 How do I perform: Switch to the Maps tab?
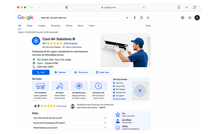click(29, 26)
